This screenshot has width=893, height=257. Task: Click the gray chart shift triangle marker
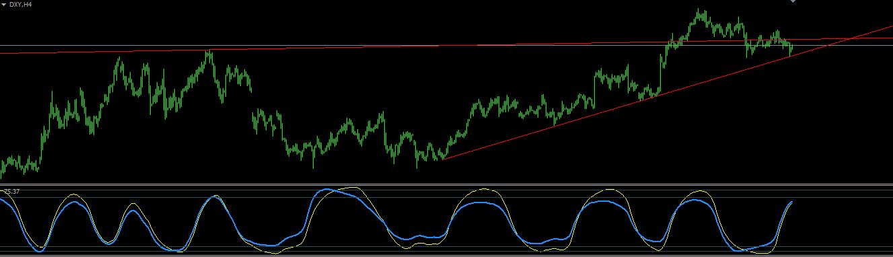(x=793, y=1)
